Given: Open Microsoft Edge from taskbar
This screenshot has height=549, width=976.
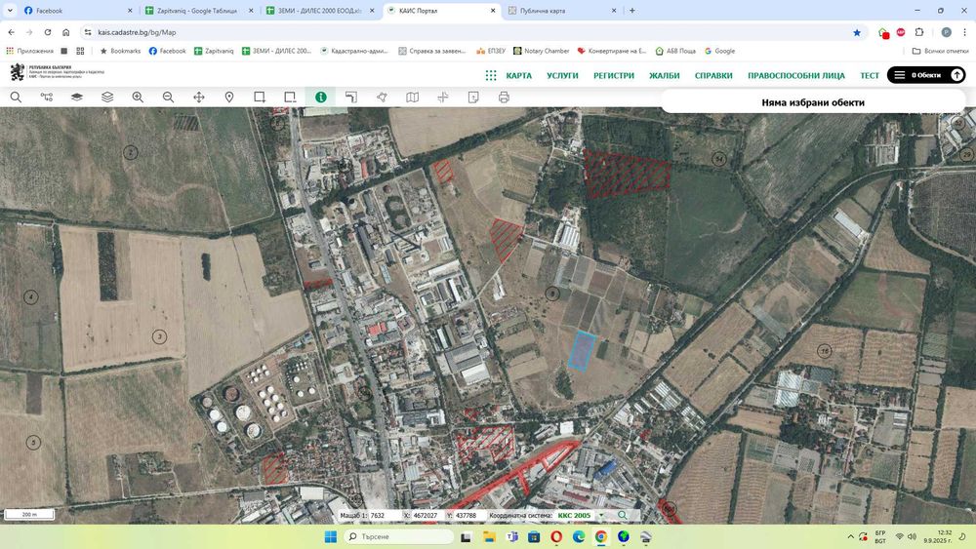Looking at the screenshot, I should point(578,536).
